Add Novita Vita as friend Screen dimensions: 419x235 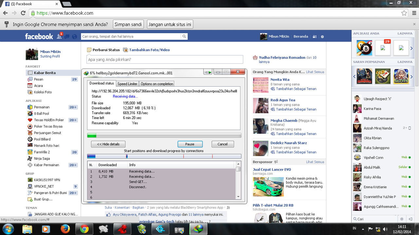click(x=294, y=89)
